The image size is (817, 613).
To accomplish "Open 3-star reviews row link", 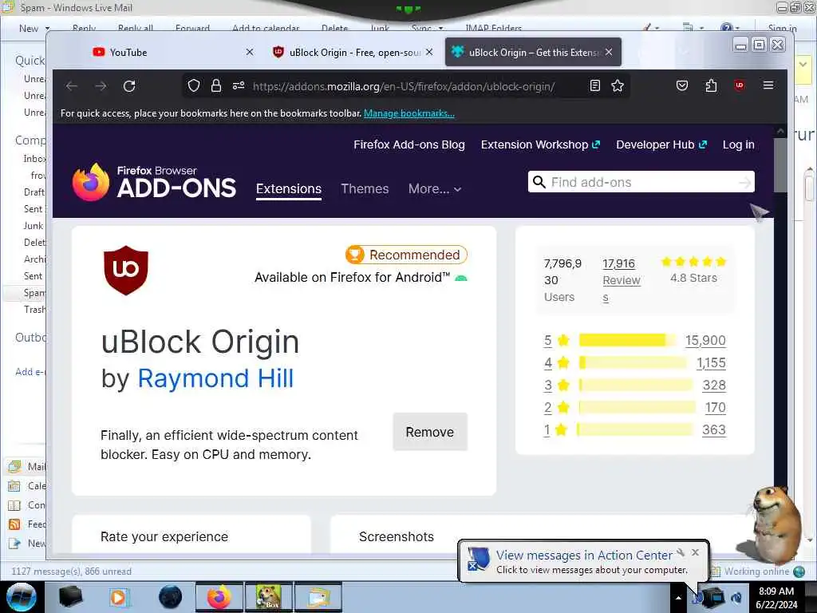I will coord(547,386).
